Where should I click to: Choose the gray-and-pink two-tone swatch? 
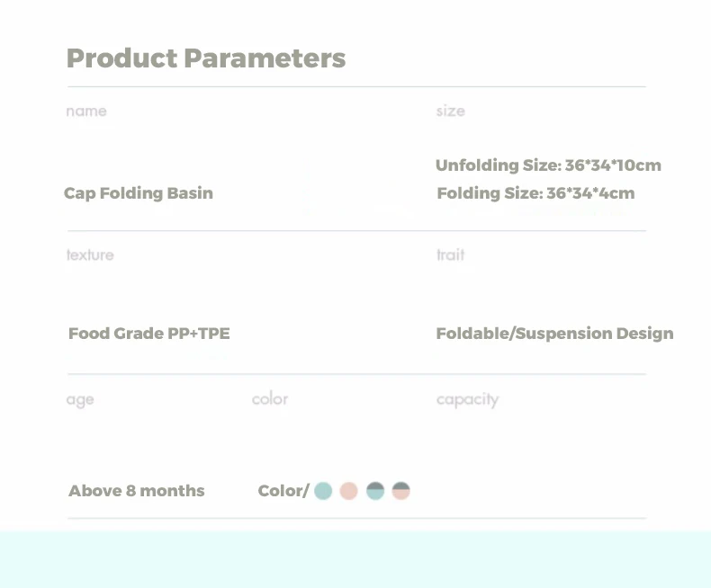[401, 491]
